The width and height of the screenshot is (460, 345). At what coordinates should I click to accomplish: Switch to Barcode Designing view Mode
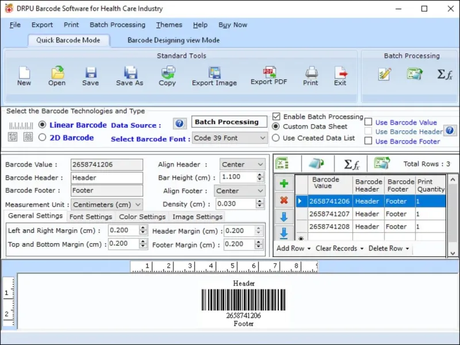[x=173, y=40]
